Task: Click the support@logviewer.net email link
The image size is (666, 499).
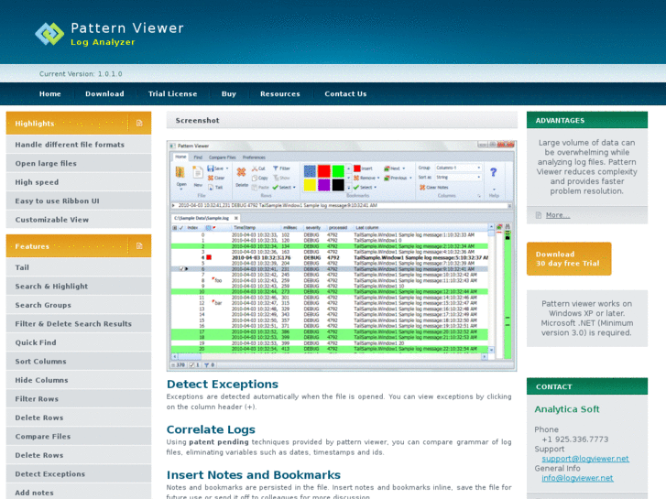Action: point(585,459)
